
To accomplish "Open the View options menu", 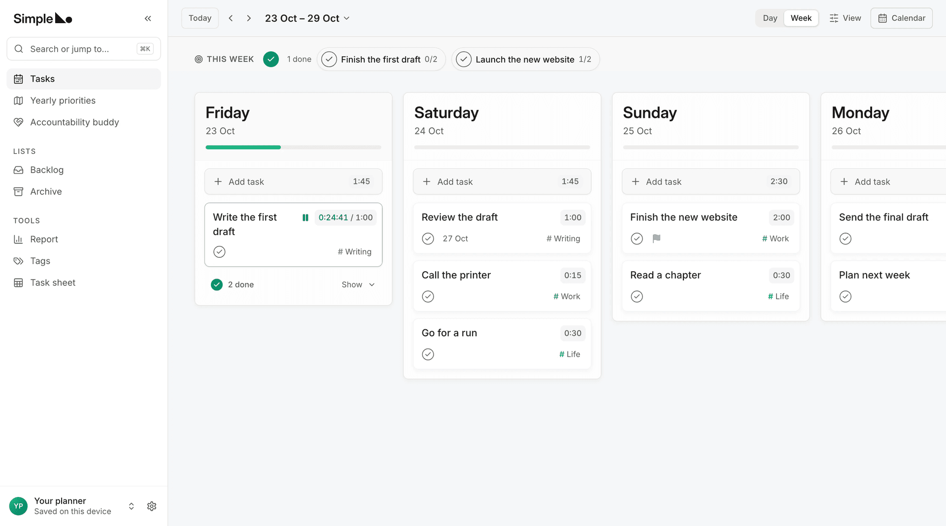I will (x=845, y=18).
